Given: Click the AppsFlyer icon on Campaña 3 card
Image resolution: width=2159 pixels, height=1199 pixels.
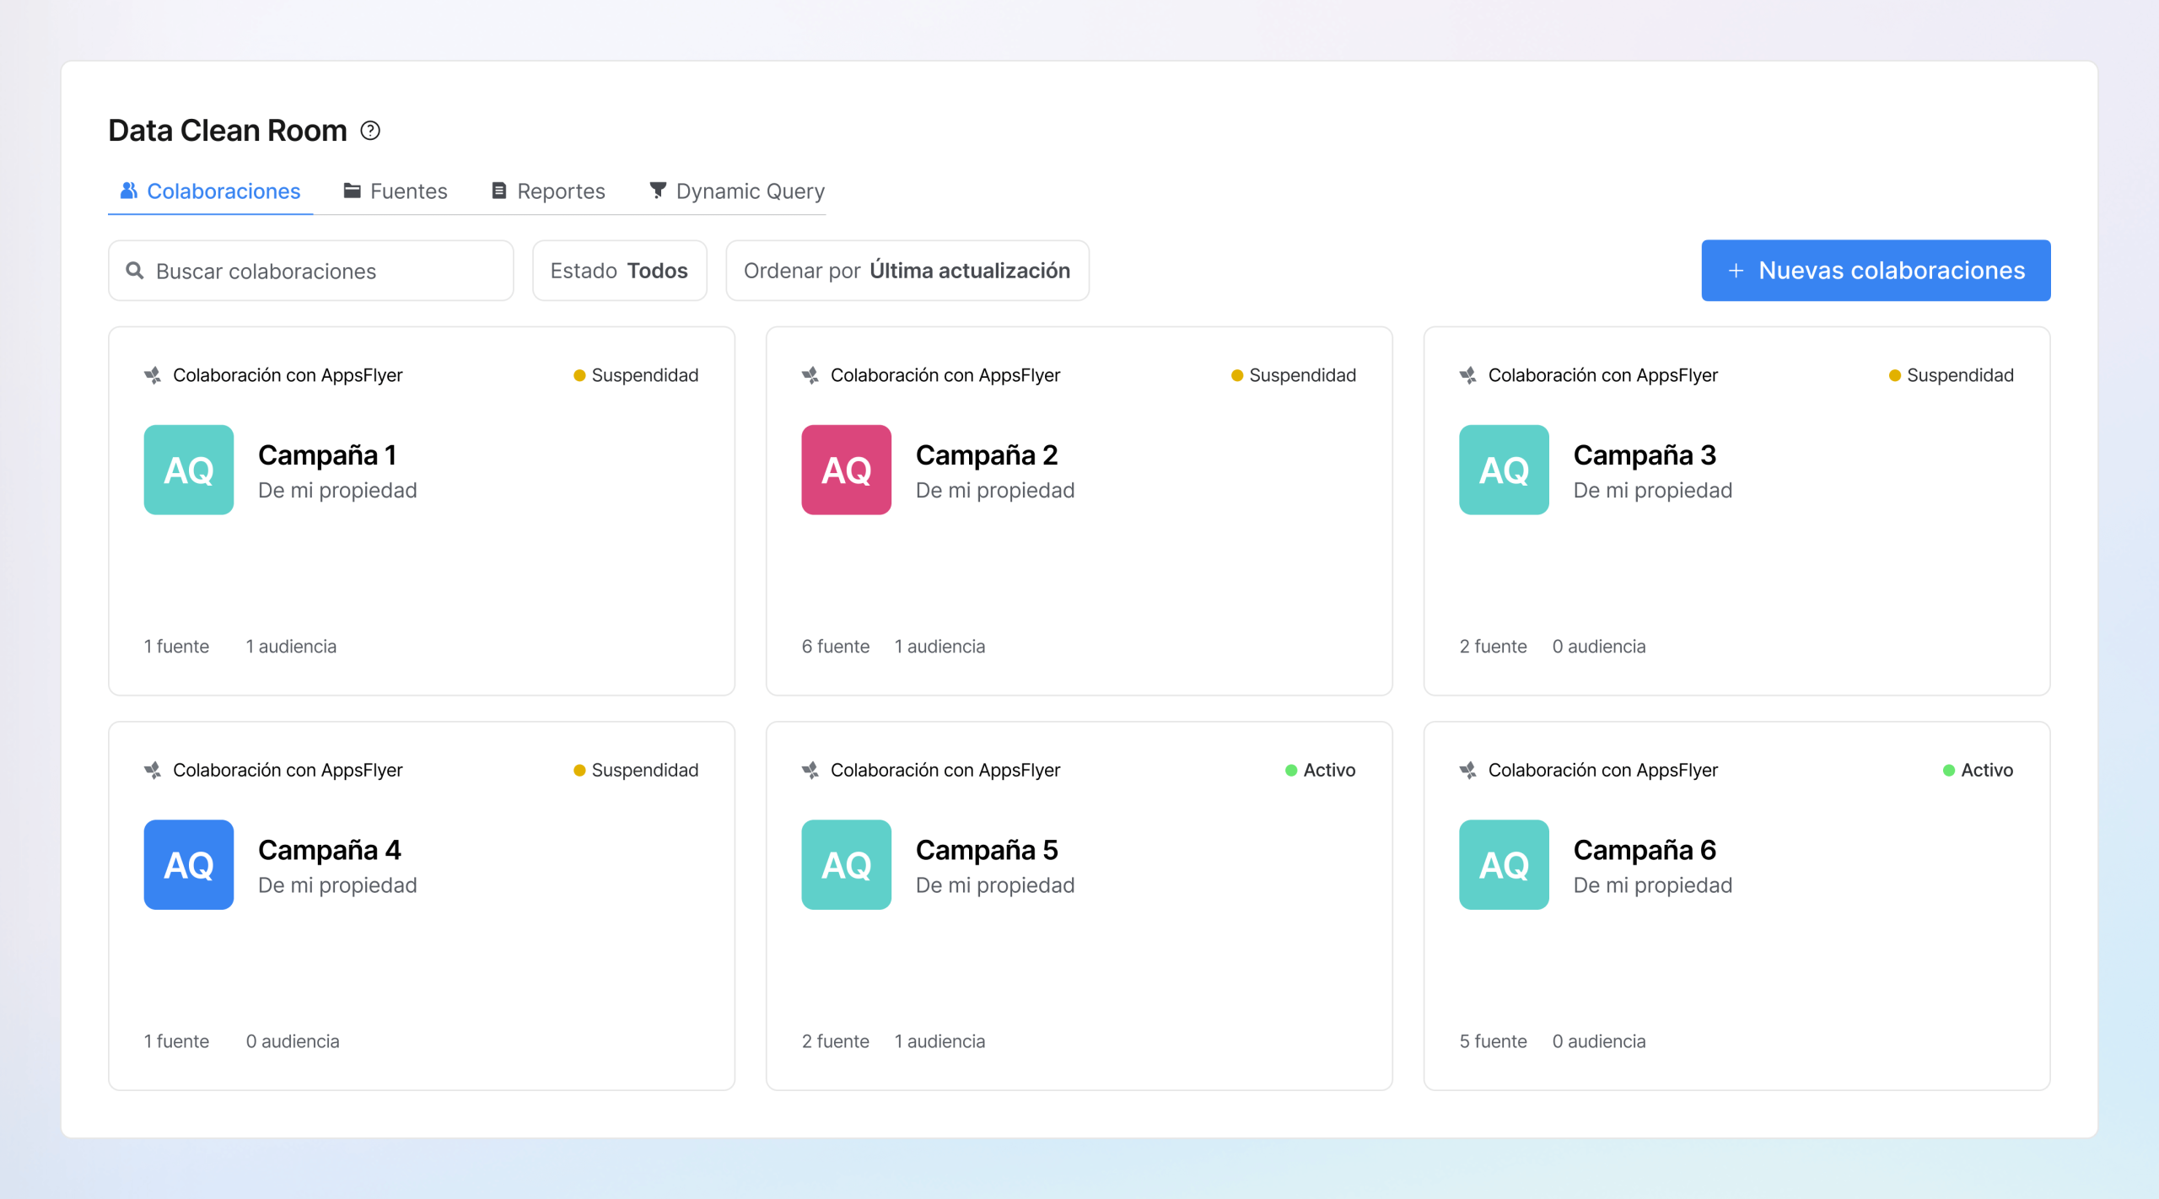Looking at the screenshot, I should 1467,375.
